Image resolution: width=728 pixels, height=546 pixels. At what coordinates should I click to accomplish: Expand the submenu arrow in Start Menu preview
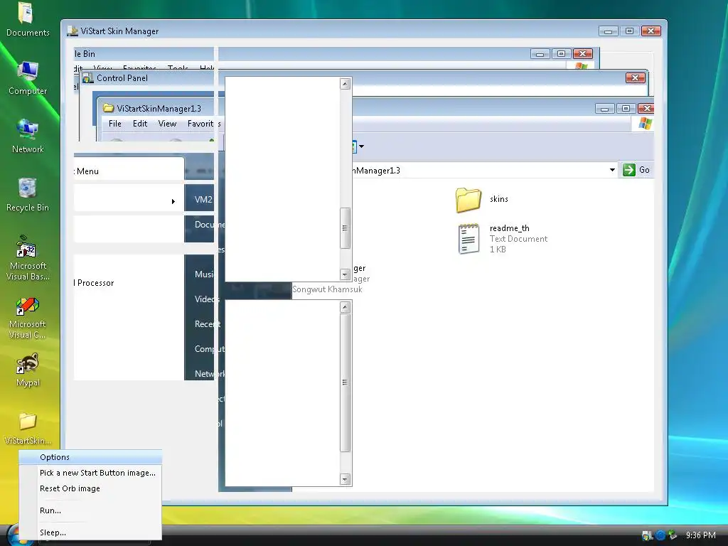click(x=173, y=201)
